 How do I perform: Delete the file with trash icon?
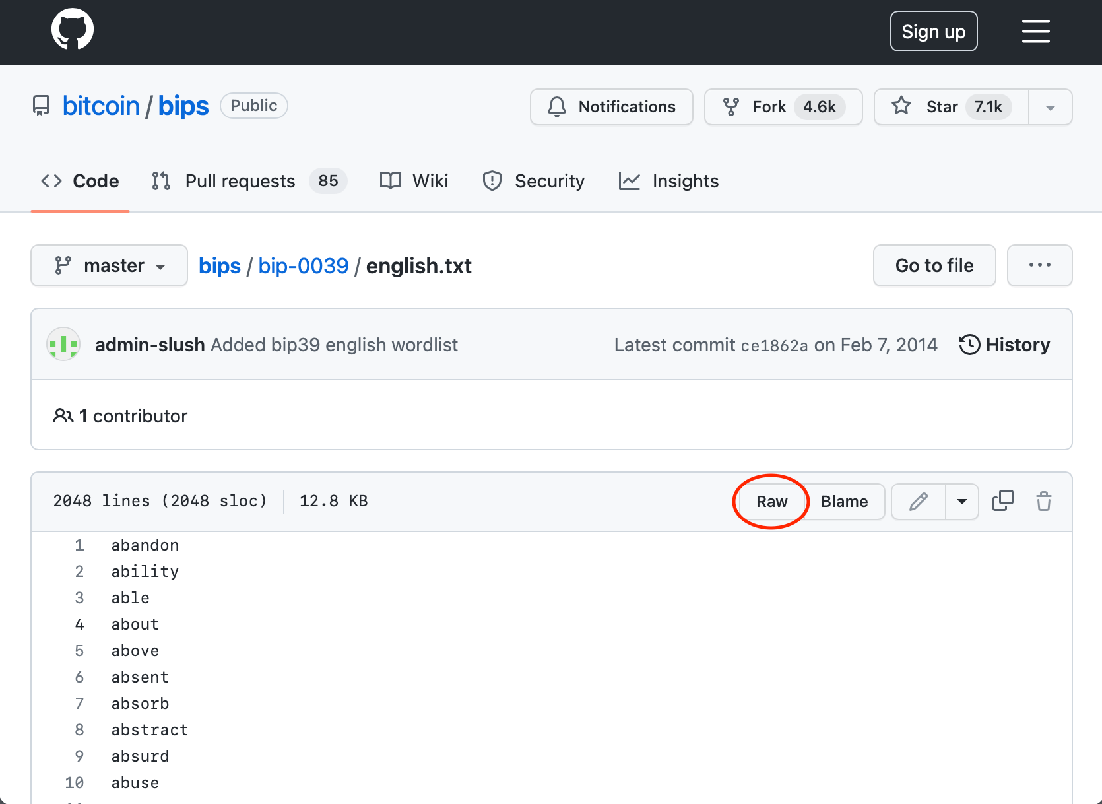pyautogui.click(x=1044, y=501)
